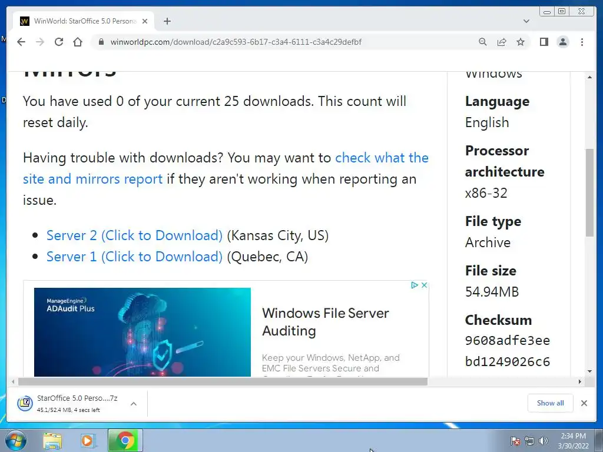Click the AdChoices triangle icon

(414, 285)
